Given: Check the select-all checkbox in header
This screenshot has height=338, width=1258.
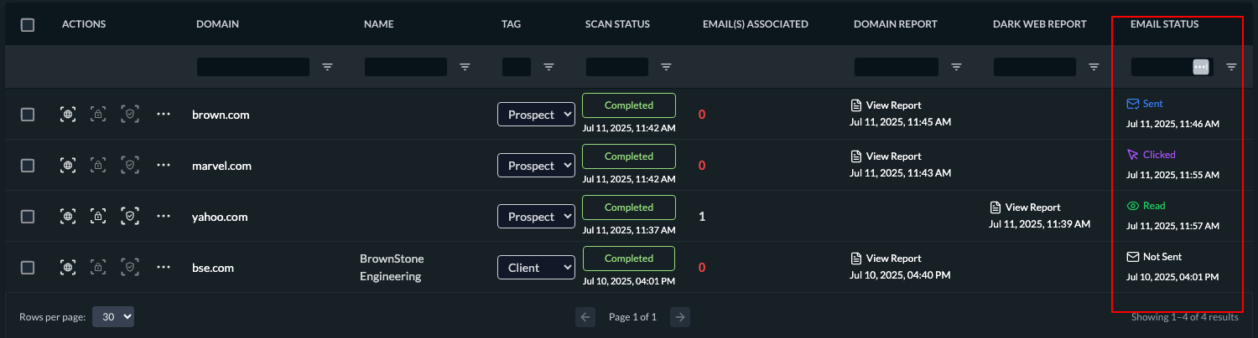Looking at the screenshot, I should point(28,24).
